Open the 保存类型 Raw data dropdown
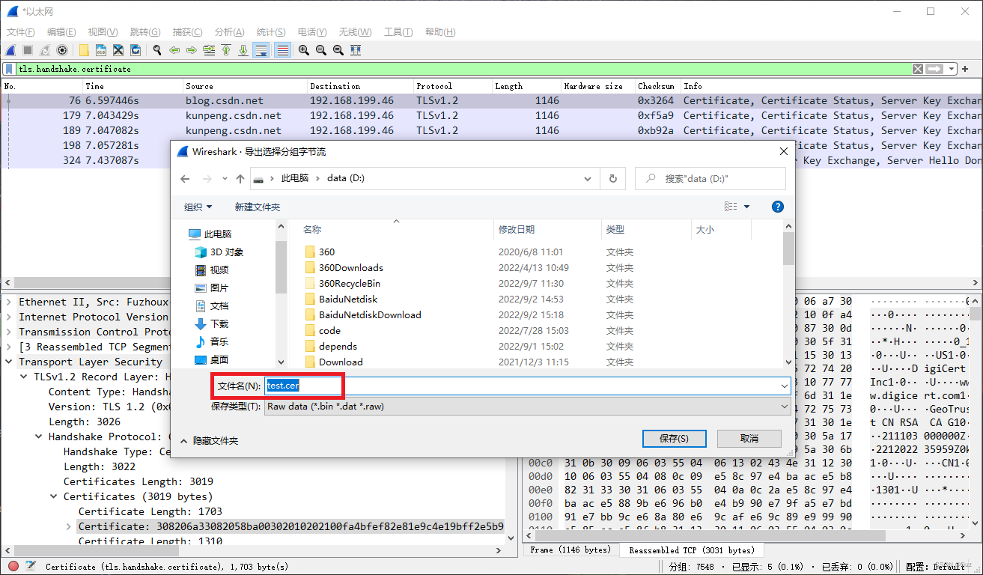983x575 pixels. [527, 407]
